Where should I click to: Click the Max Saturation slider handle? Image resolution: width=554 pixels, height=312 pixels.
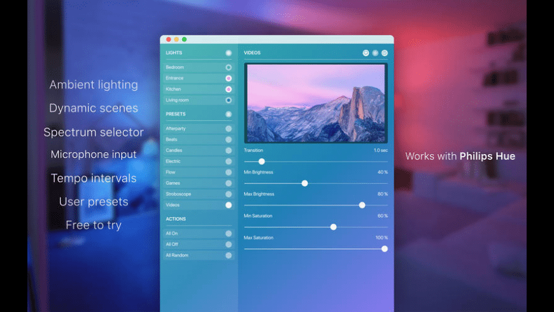pos(385,249)
